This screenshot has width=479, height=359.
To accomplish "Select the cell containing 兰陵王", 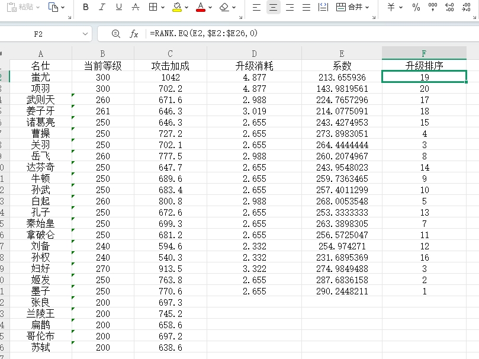I will [x=41, y=314].
